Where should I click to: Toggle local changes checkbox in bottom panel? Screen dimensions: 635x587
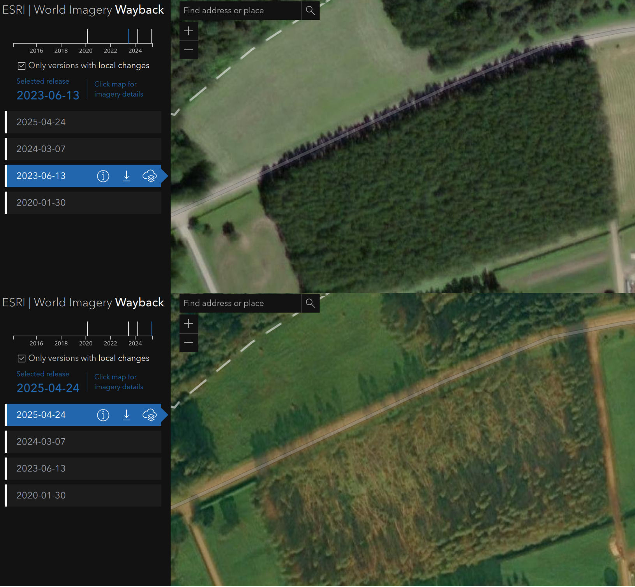click(22, 359)
